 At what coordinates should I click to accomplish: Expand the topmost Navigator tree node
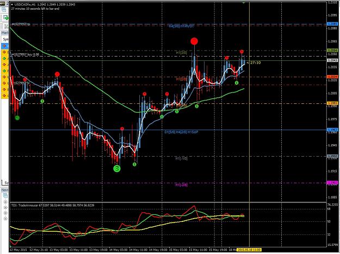pos(5,202)
